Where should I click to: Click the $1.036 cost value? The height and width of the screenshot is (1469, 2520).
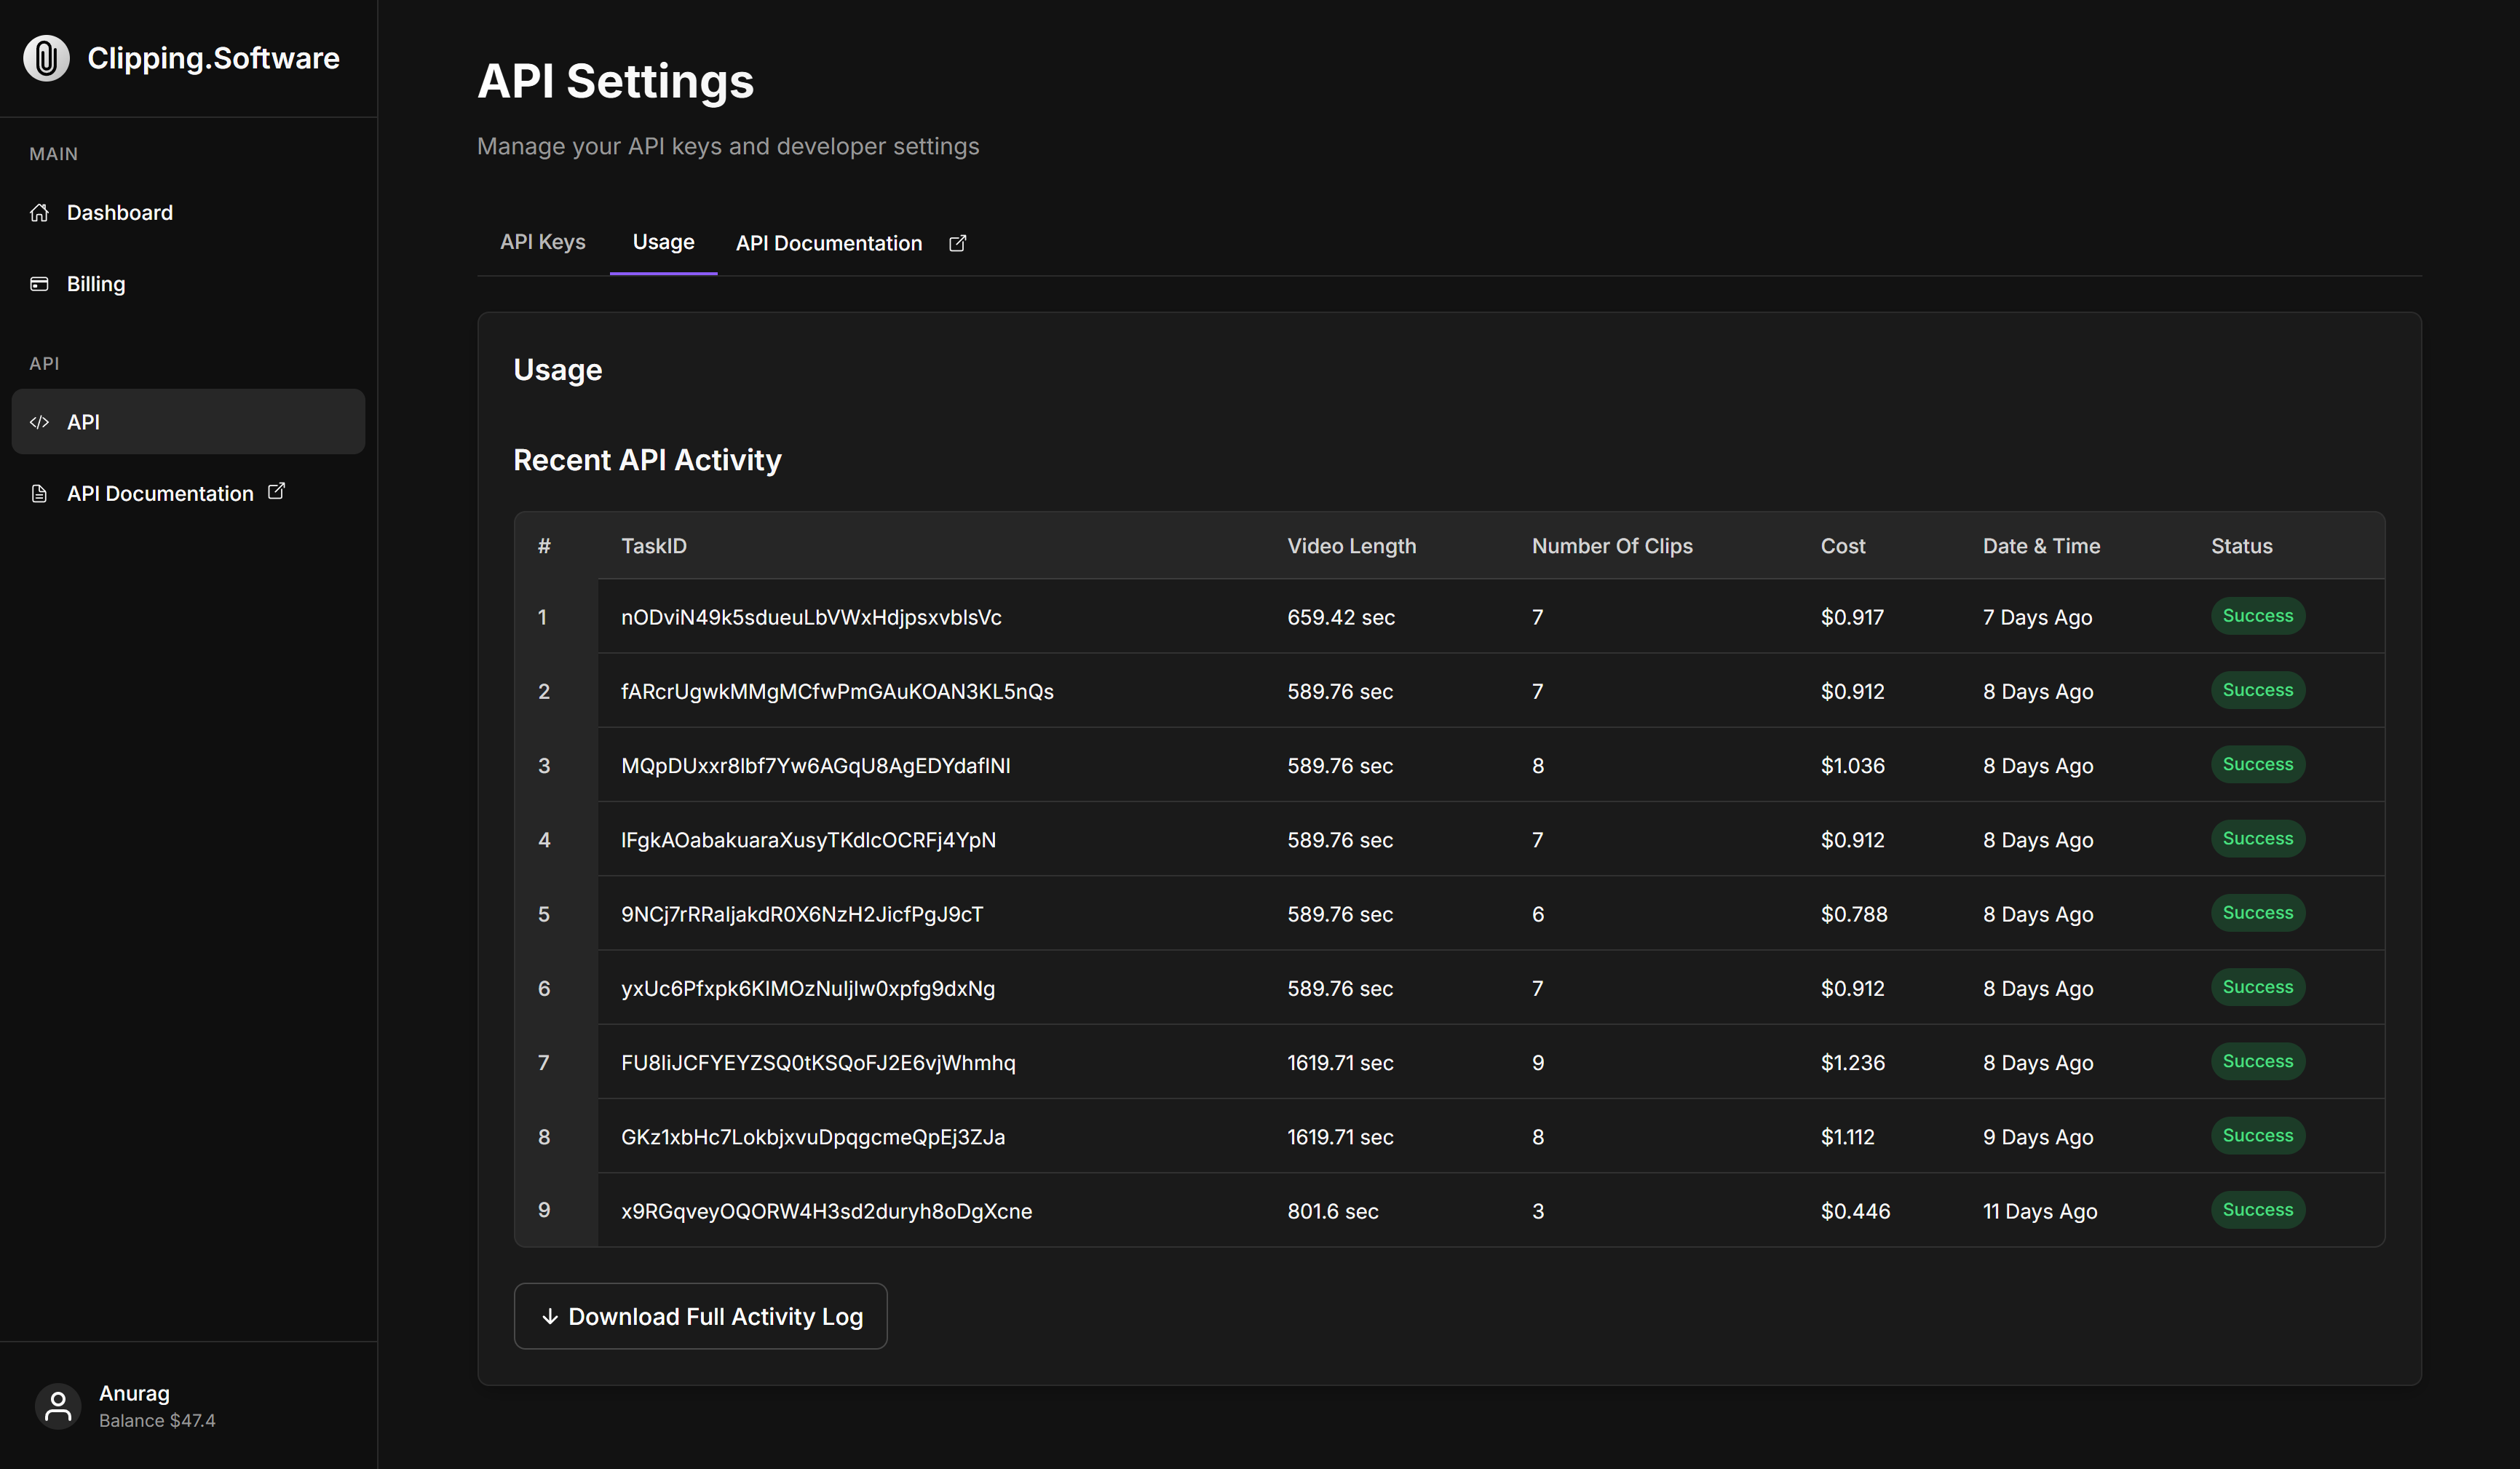pyautogui.click(x=1852, y=765)
